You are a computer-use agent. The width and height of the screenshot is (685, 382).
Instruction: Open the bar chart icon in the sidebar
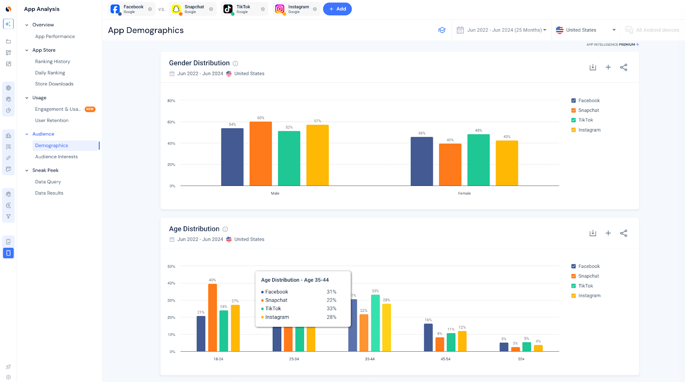click(8, 135)
